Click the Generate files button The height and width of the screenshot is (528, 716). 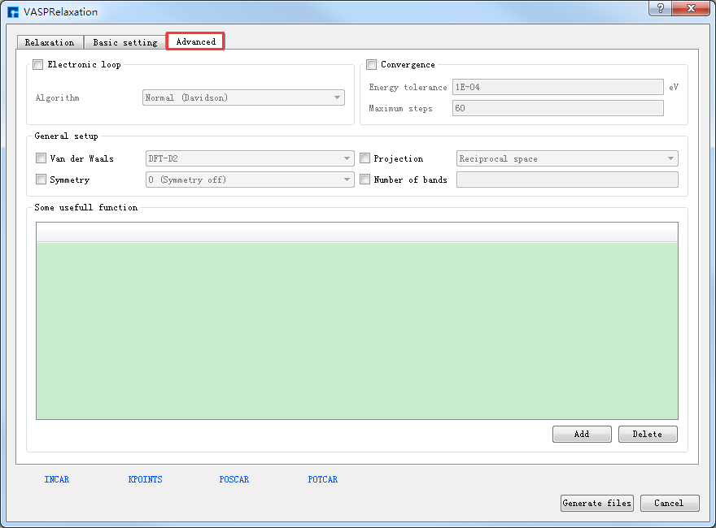click(x=597, y=504)
